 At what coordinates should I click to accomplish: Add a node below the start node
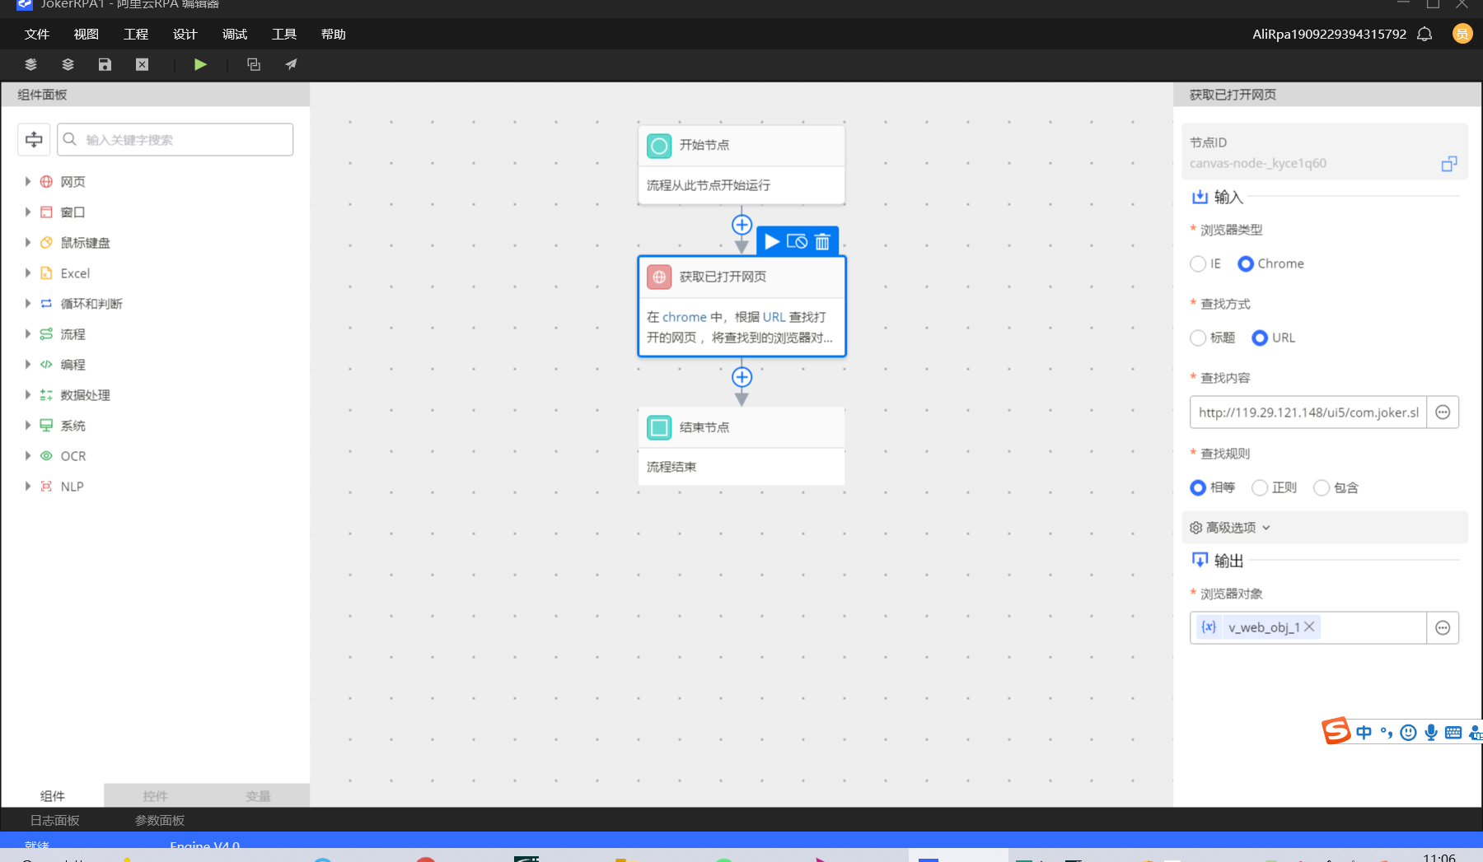coord(742,224)
